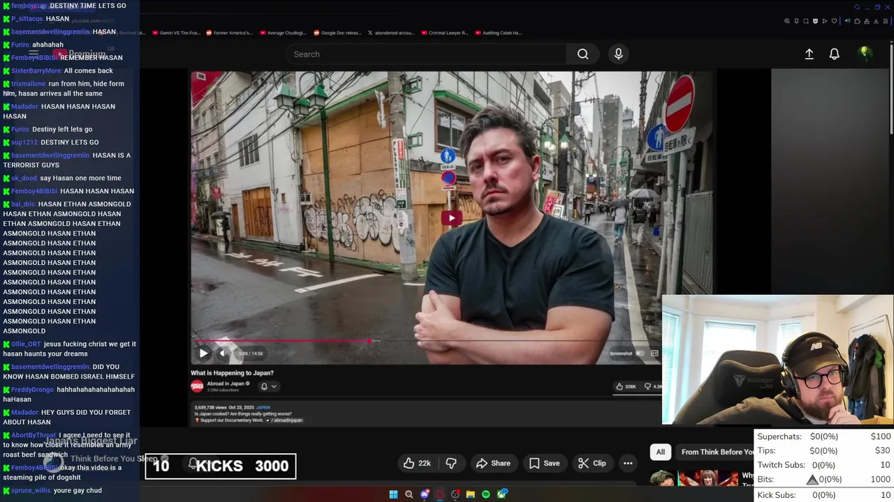Open the Abroad in Japan channel avatar

coord(197,386)
